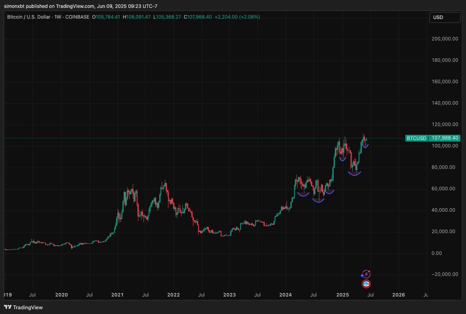Click the 200,000.00 price axis label
Screen dimensions: 466x314
pos(445,39)
